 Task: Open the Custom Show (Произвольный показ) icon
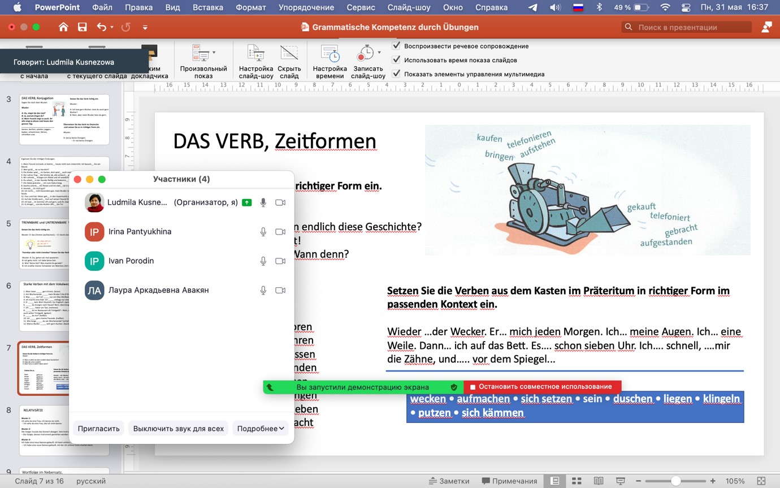coord(201,53)
